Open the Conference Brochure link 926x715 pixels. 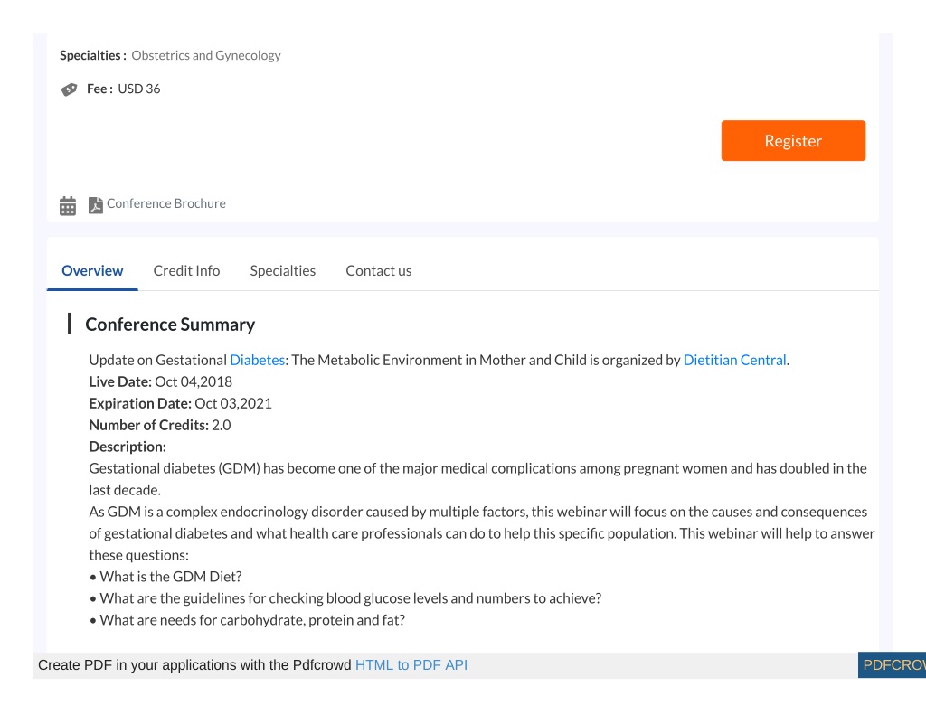(166, 203)
